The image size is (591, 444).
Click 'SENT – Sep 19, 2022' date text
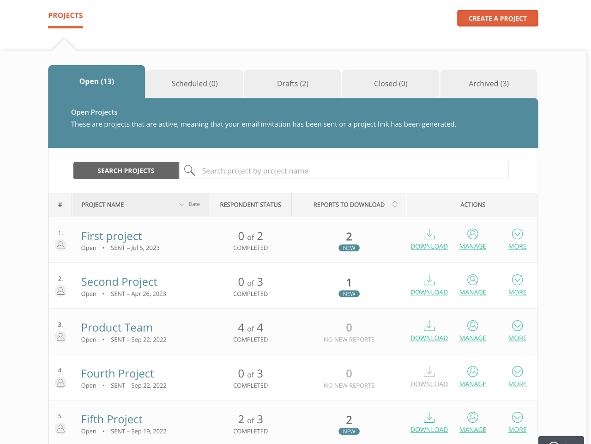139,431
